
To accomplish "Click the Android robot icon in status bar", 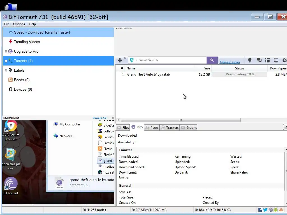I will coord(276,210).
